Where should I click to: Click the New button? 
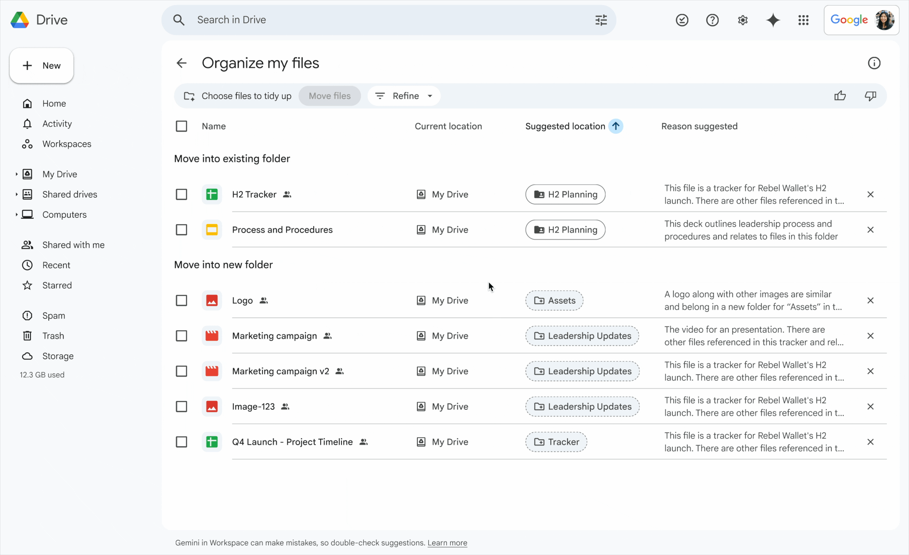[41, 66]
